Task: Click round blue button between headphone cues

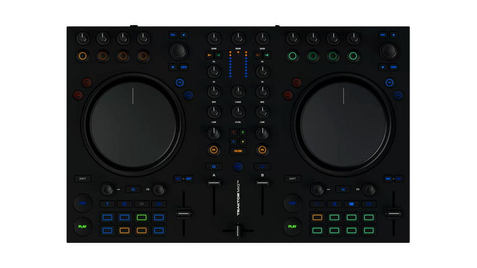Action: coord(238,167)
